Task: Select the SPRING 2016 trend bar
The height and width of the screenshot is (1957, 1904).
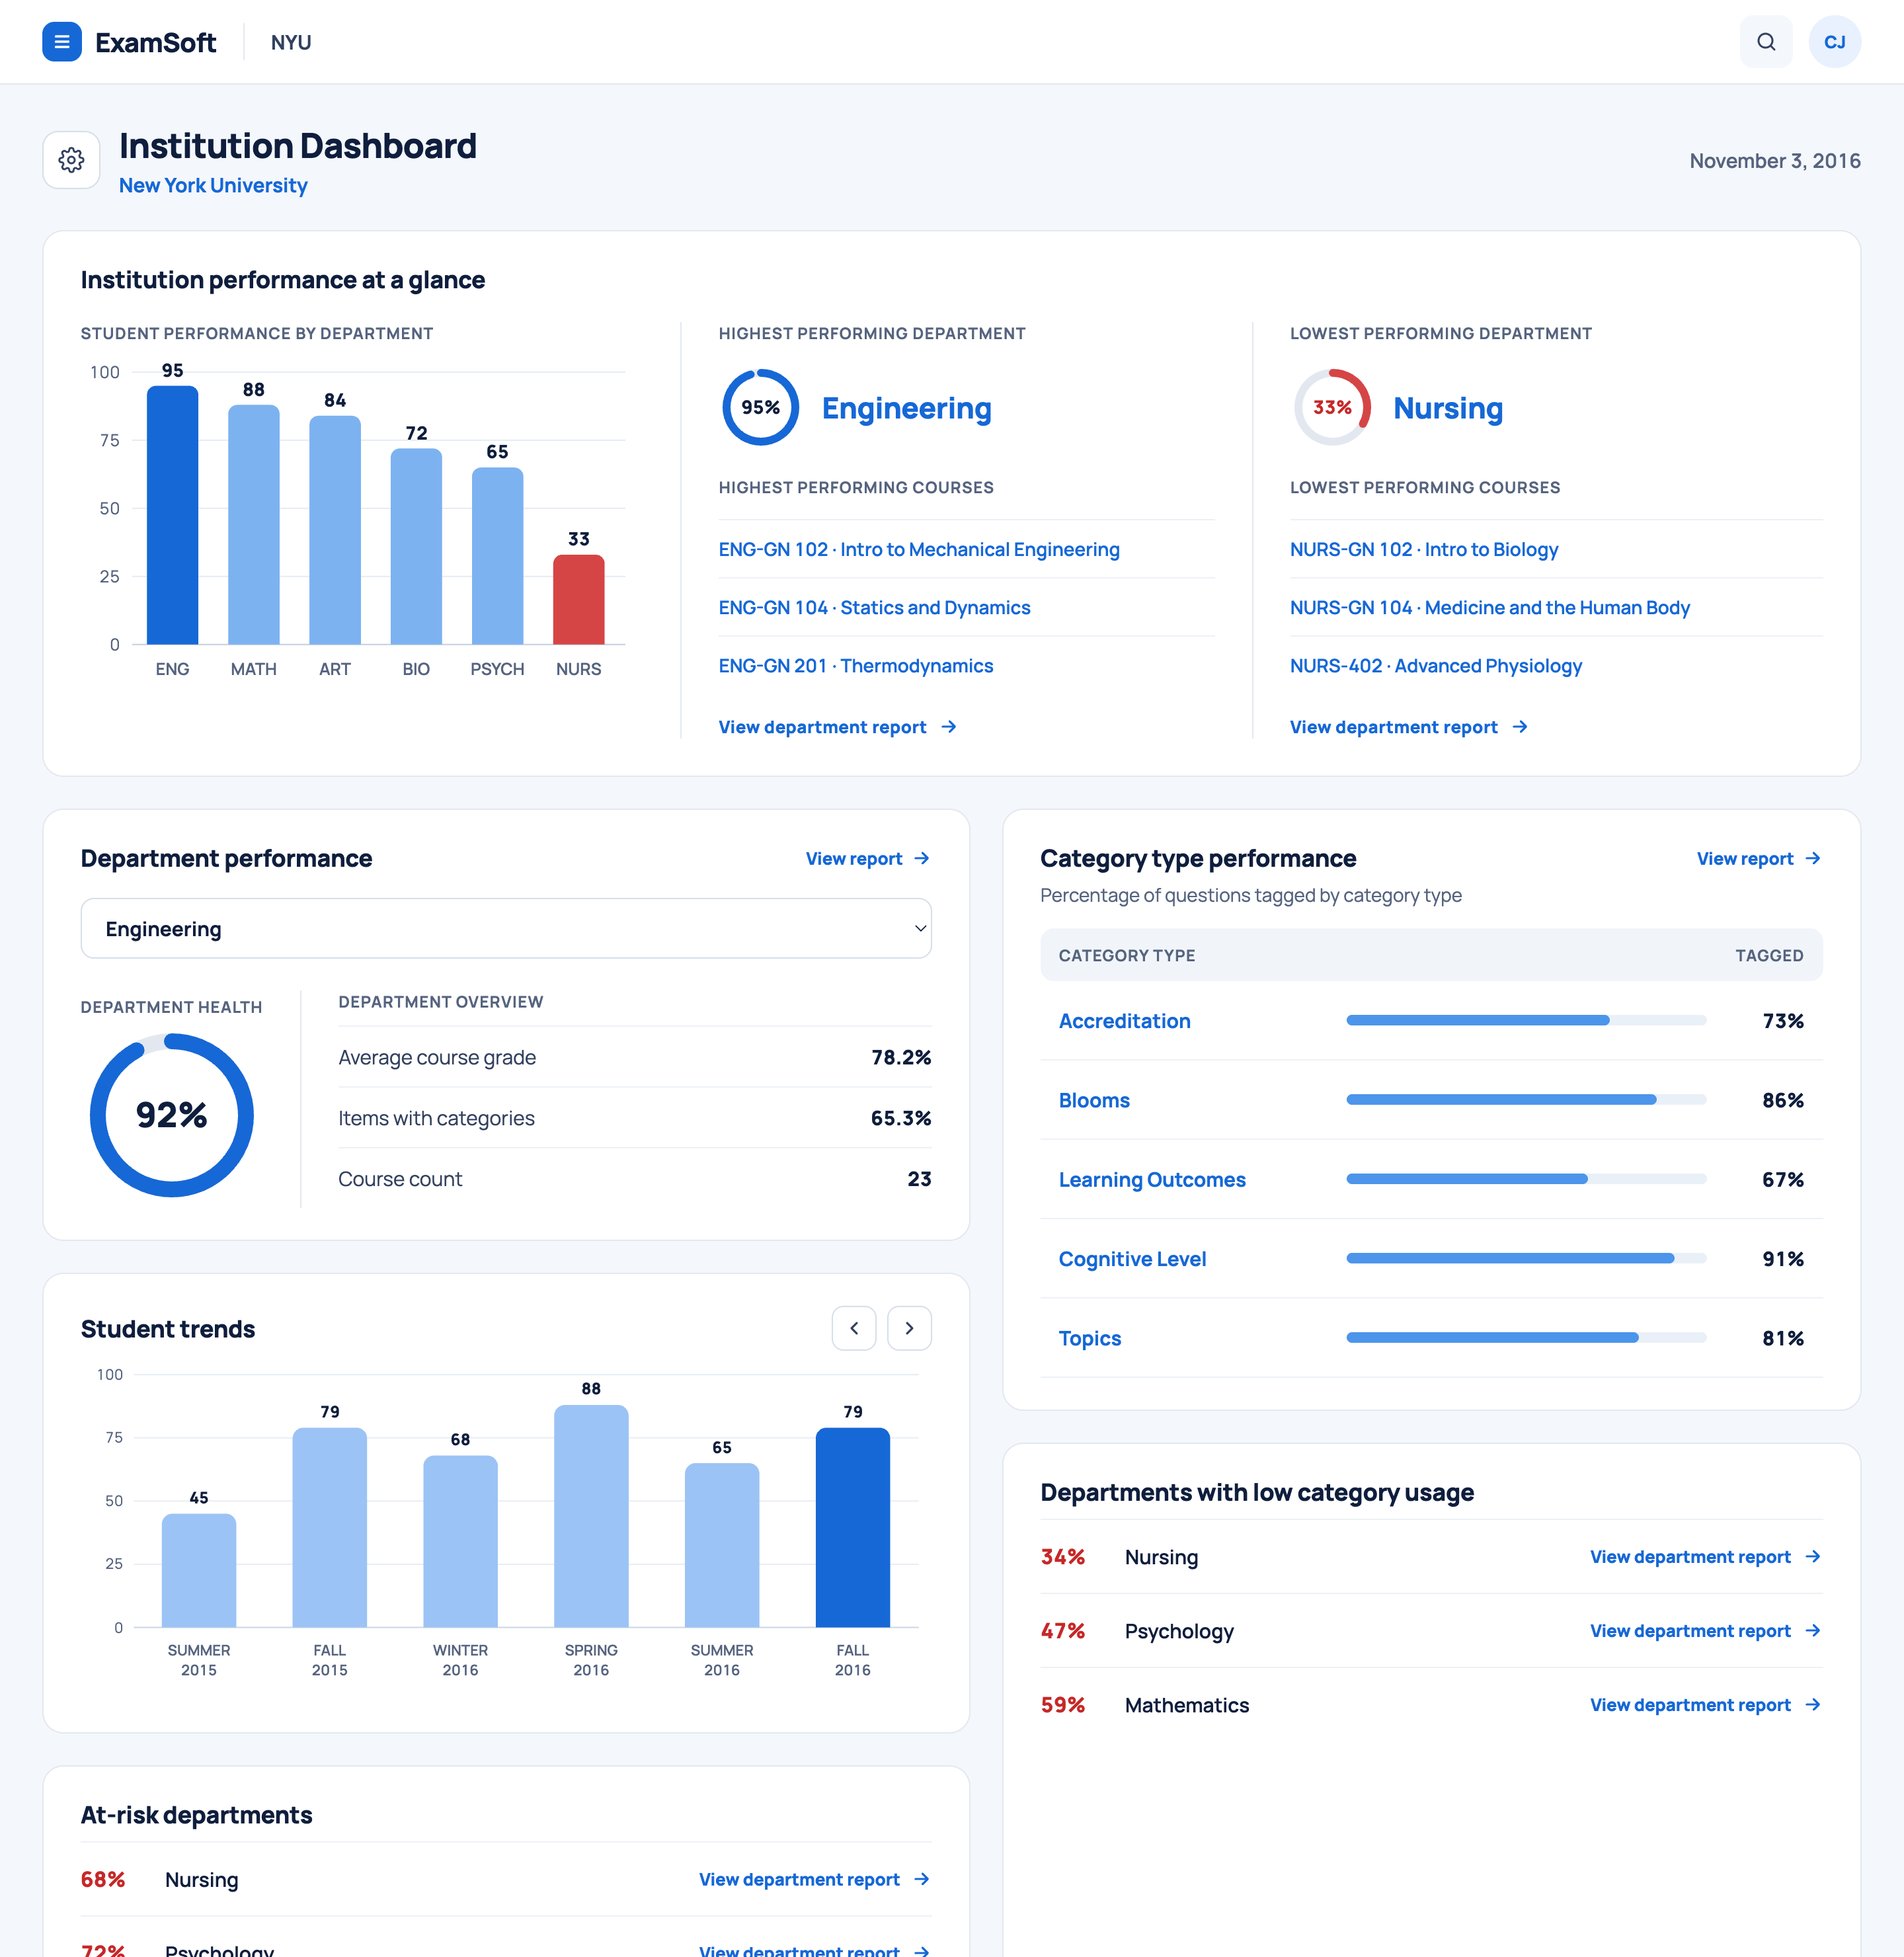Action: pyautogui.click(x=591, y=1516)
